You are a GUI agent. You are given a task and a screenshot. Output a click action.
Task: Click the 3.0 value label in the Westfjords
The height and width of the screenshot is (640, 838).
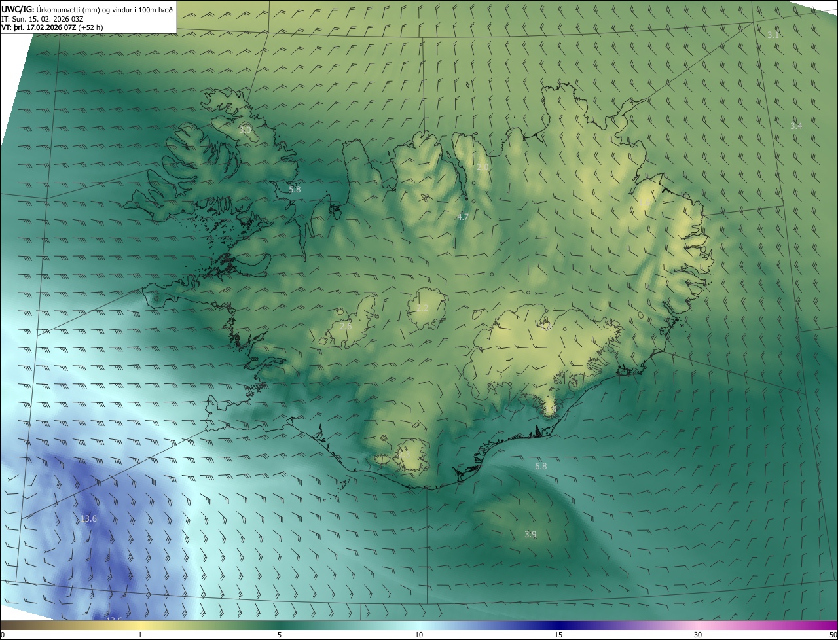point(245,130)
